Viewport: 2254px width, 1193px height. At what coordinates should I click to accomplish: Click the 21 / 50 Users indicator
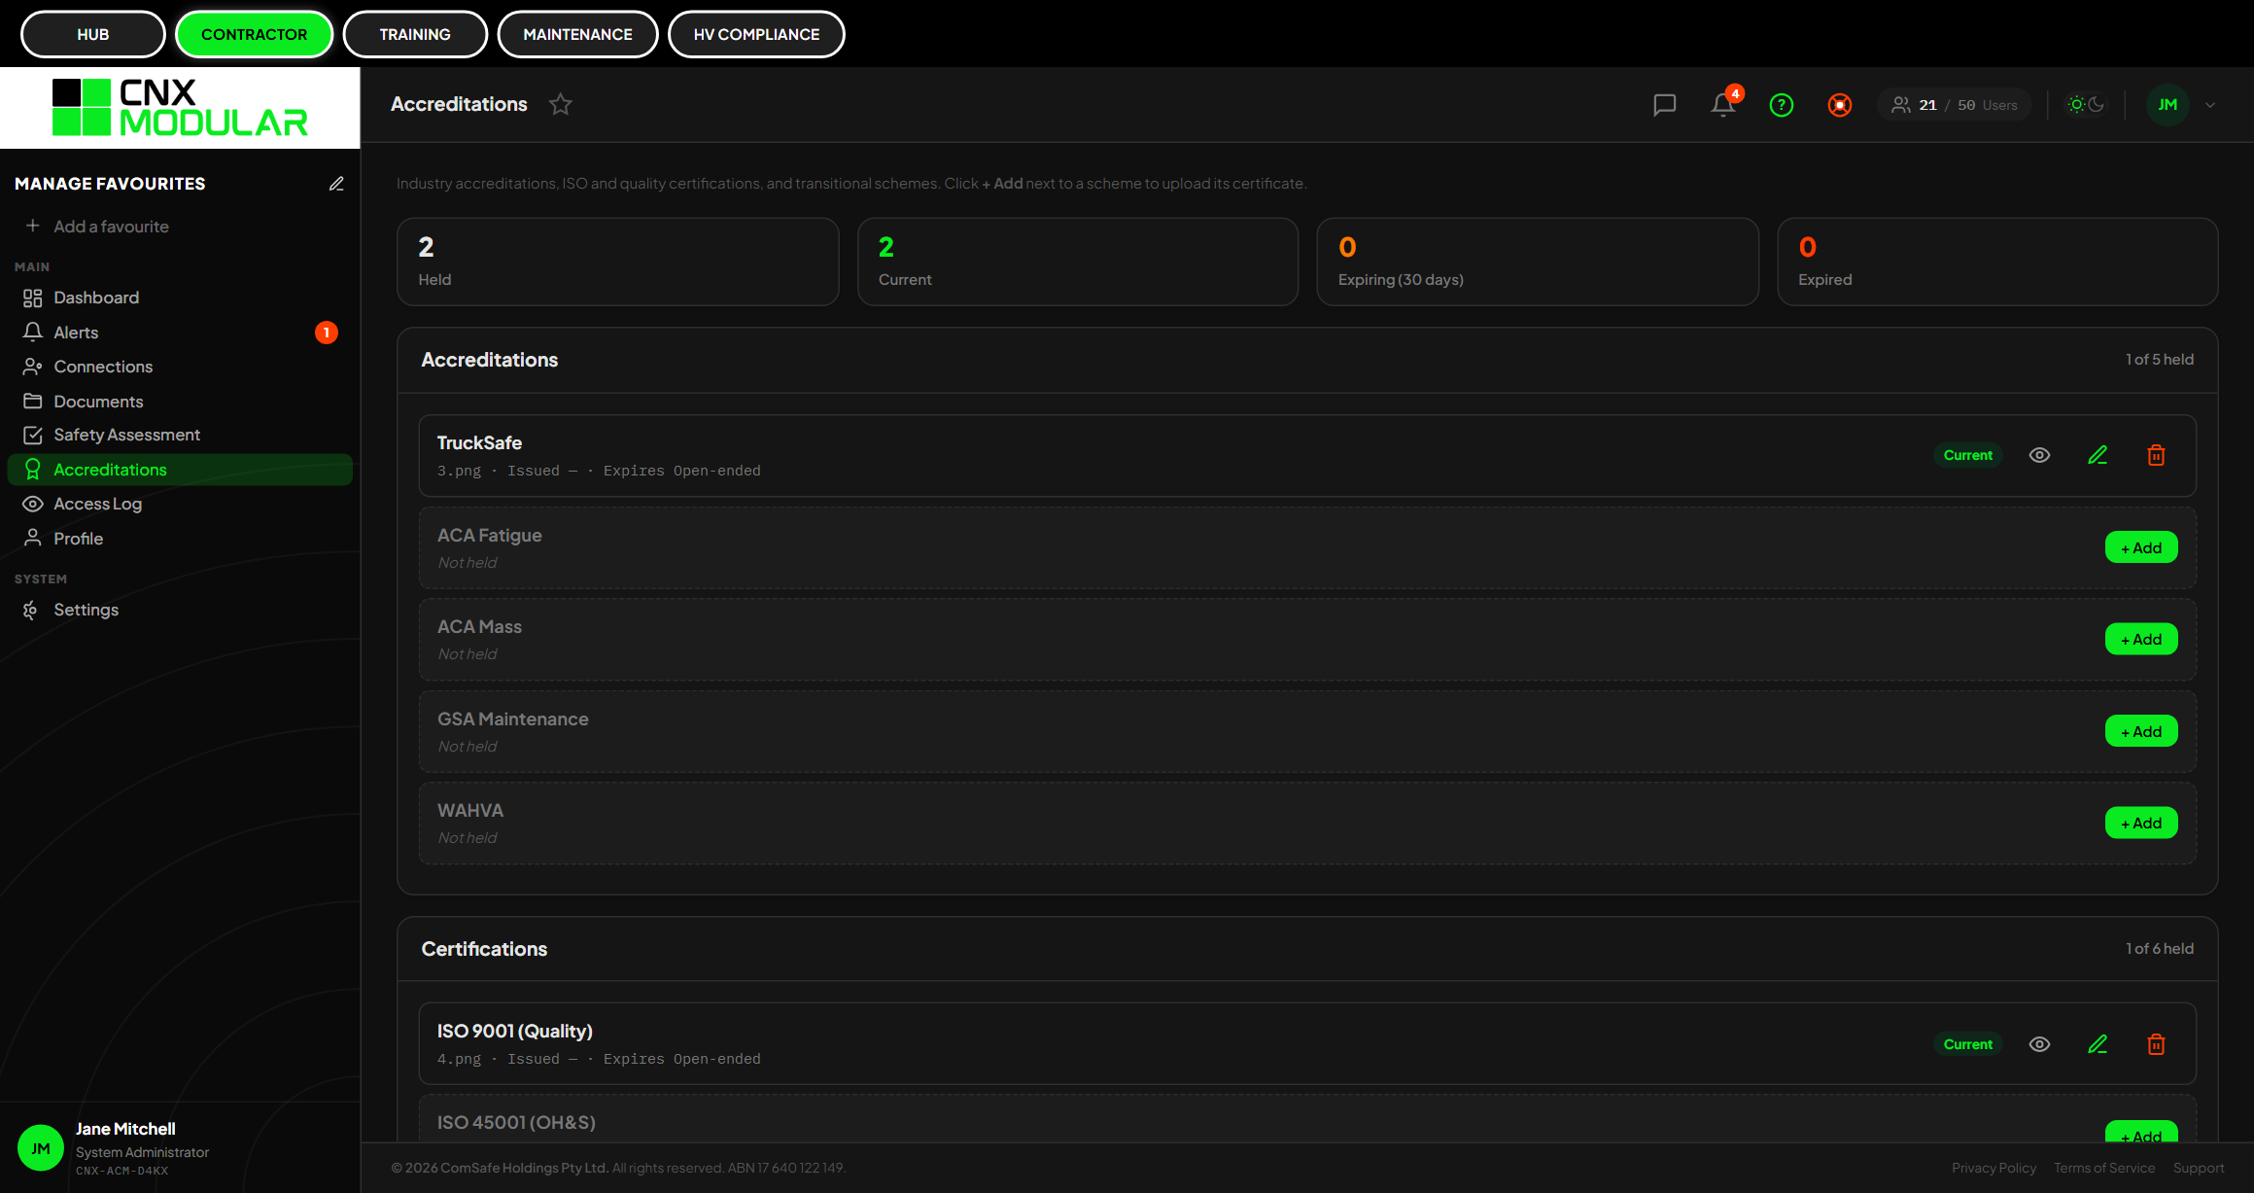click(1954, 105)
